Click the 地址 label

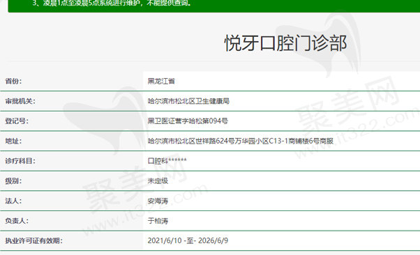click(x=13, y=141)
